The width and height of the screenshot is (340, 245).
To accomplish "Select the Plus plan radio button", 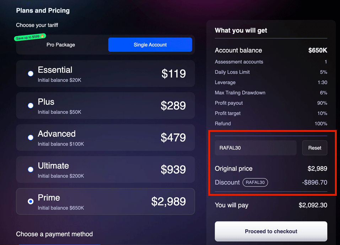I will (31, 105).
